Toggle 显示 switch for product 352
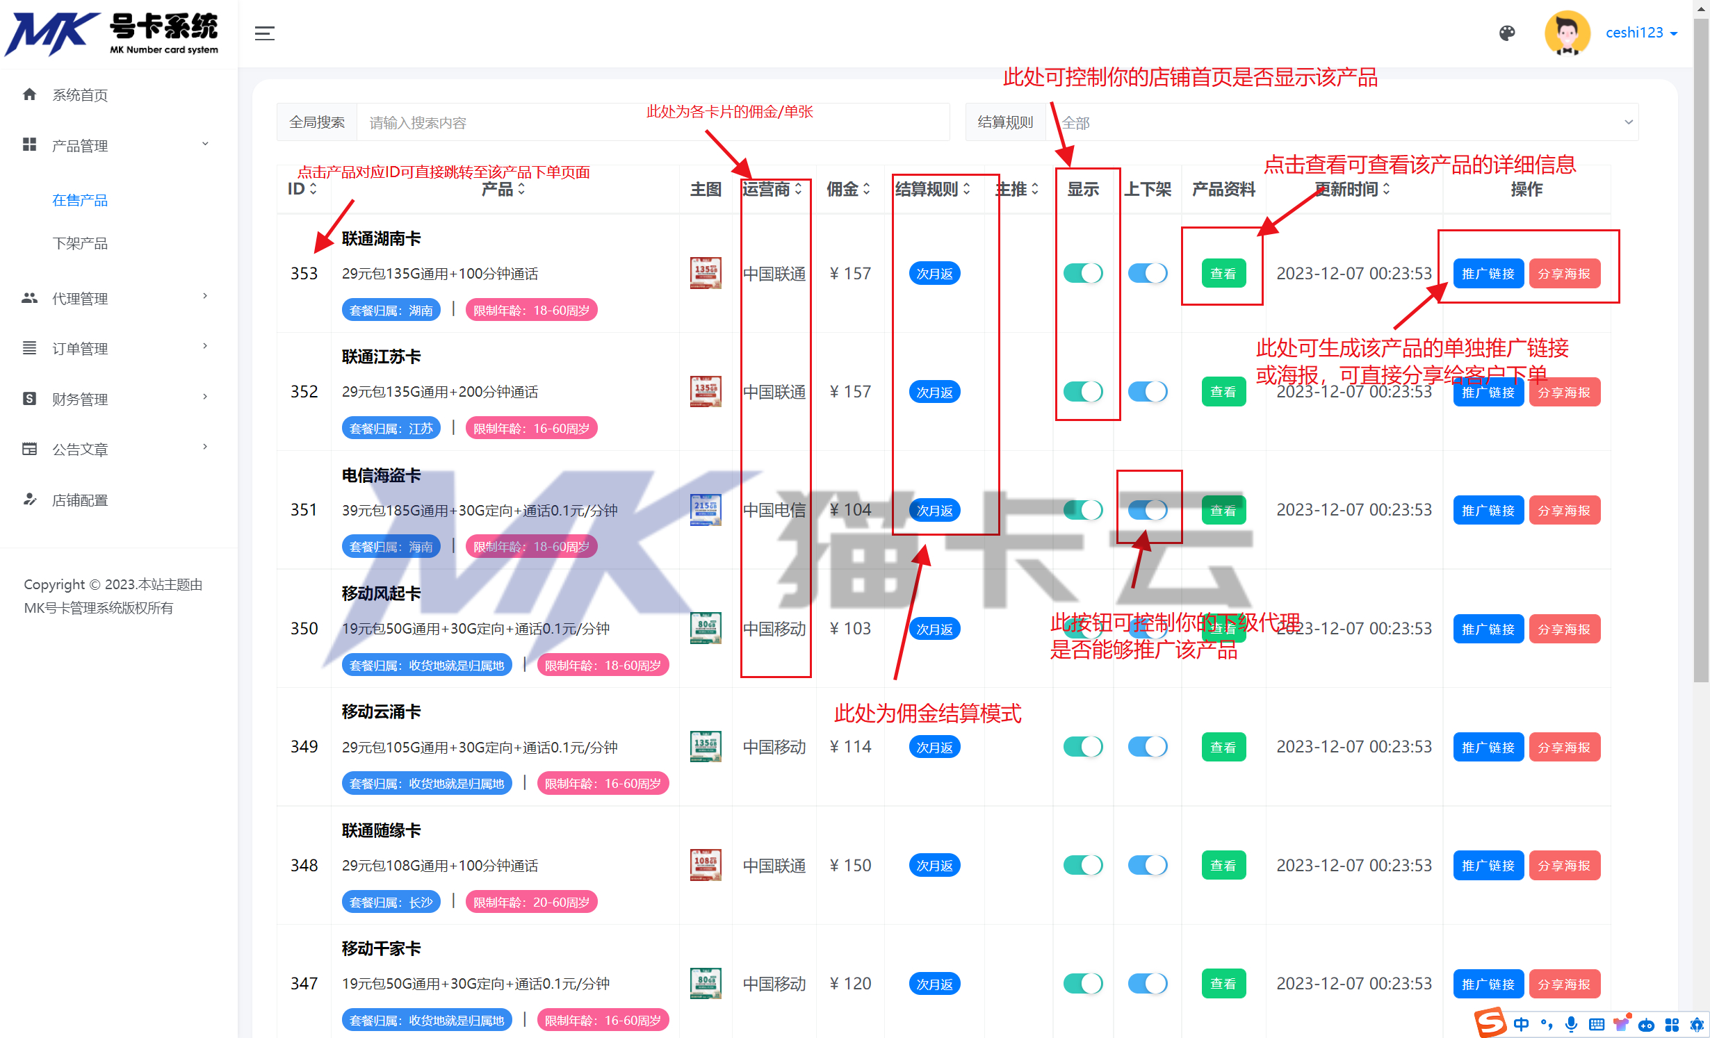The height and width of the screenshot is (1038, 1710). 1083,392
